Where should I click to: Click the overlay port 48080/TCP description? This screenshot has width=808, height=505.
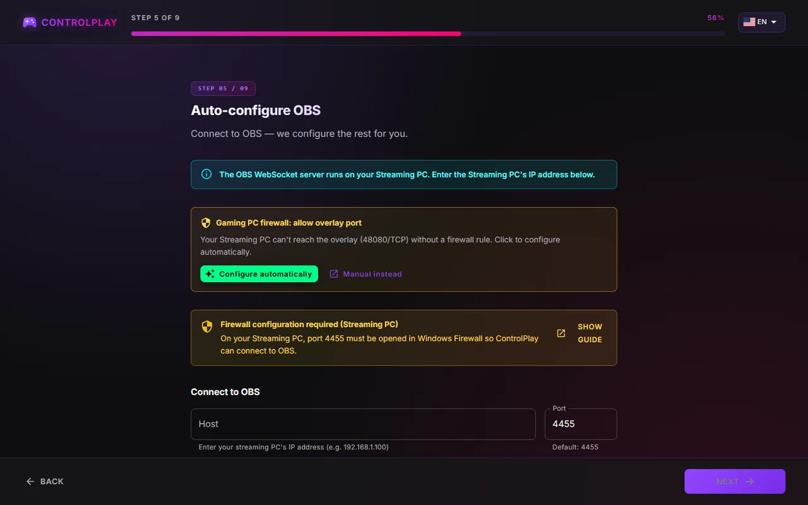380,246
